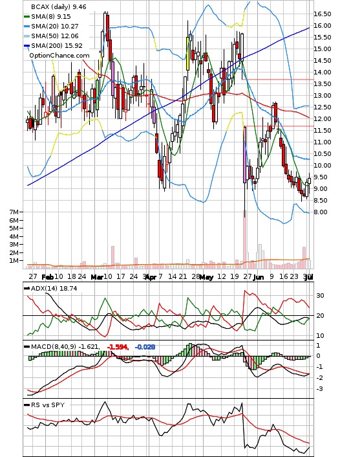The width and height of the screenshot is (340, 457).
Task: Click the tallest pink volume bar in late May
Action: click(244, 239)
